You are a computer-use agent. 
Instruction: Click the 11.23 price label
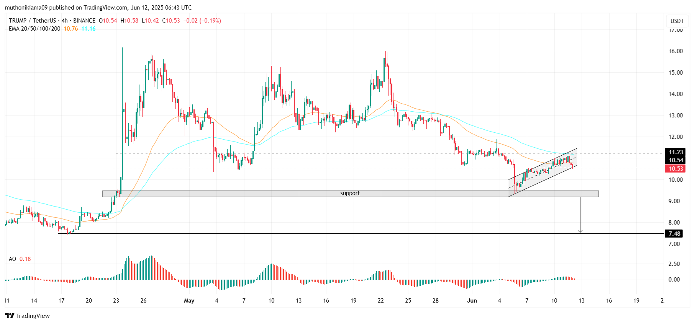676,152
